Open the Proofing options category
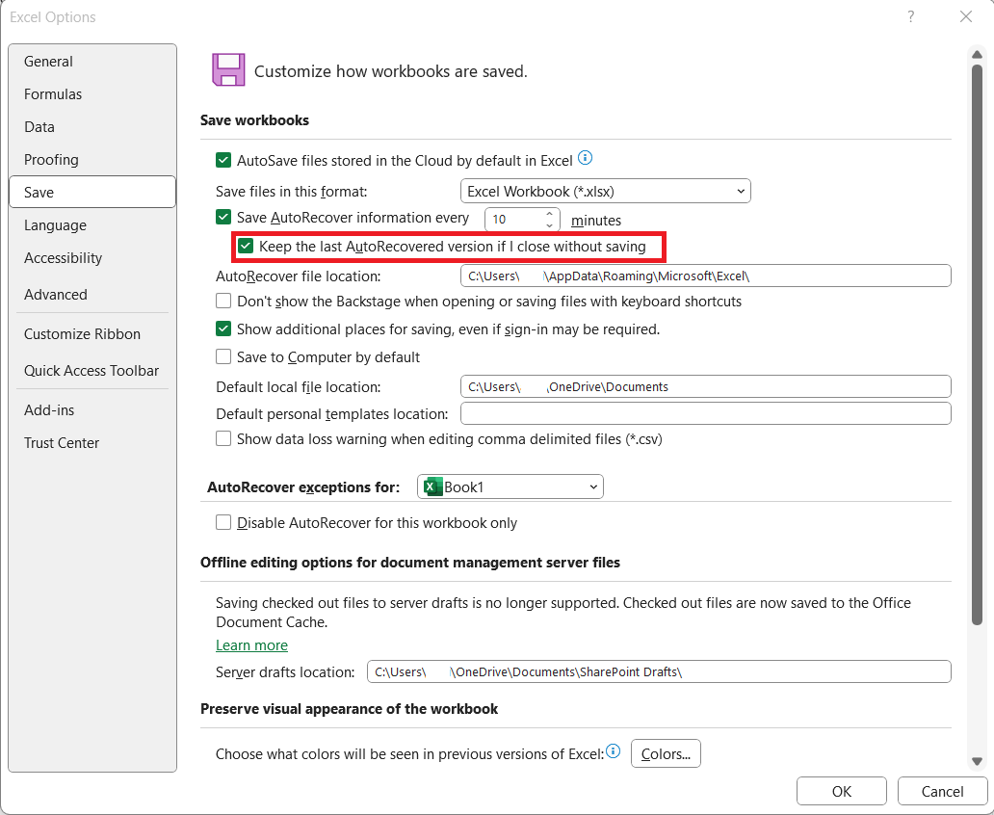The height and width of the screenshot is (815, 994). tap(92, 159)
